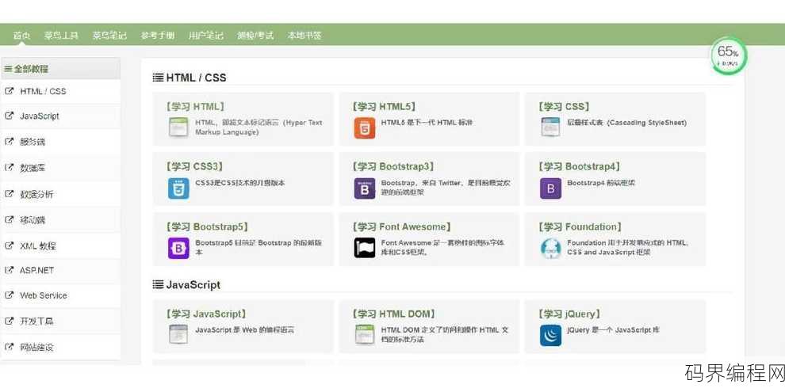The image size is (785, 388).
Task: Click the list icon beside HTML / CSS heading
Action: 158,78
